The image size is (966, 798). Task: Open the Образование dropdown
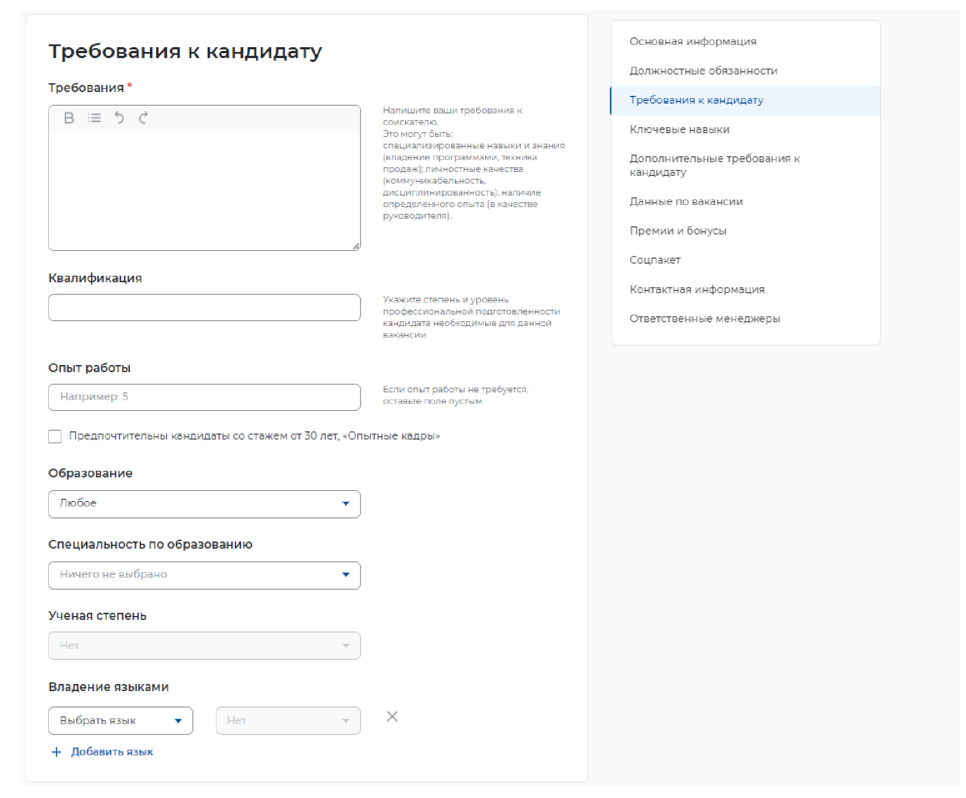coord(204,504)
